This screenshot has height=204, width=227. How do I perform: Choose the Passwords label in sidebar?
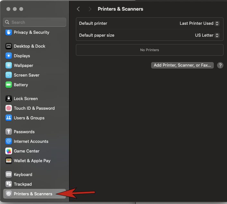(24, 132)
